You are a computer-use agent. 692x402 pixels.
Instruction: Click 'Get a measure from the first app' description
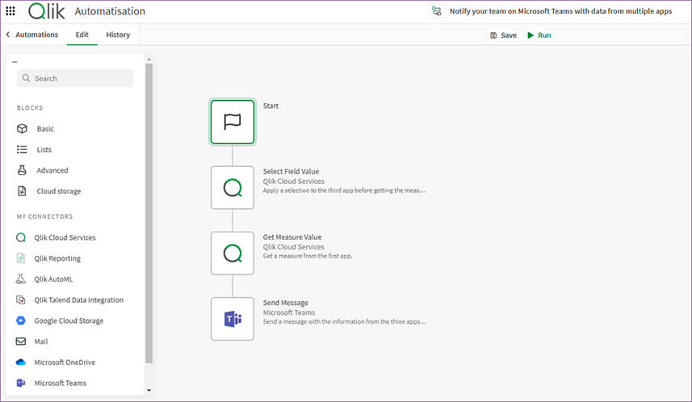308,256
